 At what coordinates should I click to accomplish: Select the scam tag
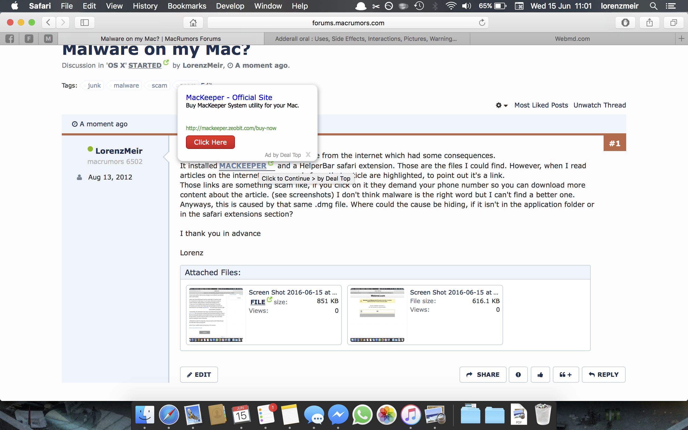157,85
